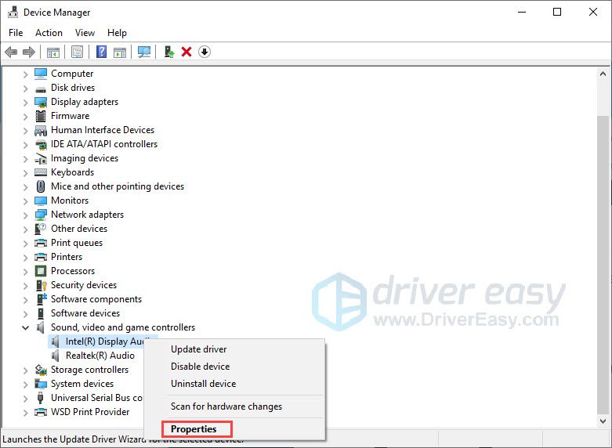Image resolution: width=612 pixels, height=448 pixels.
Task: Expand the Keyboards category arrow
Action: (25, 172)
